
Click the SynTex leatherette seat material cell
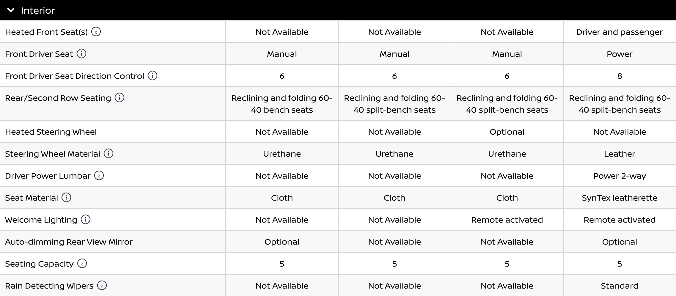[x=619, y=198]
